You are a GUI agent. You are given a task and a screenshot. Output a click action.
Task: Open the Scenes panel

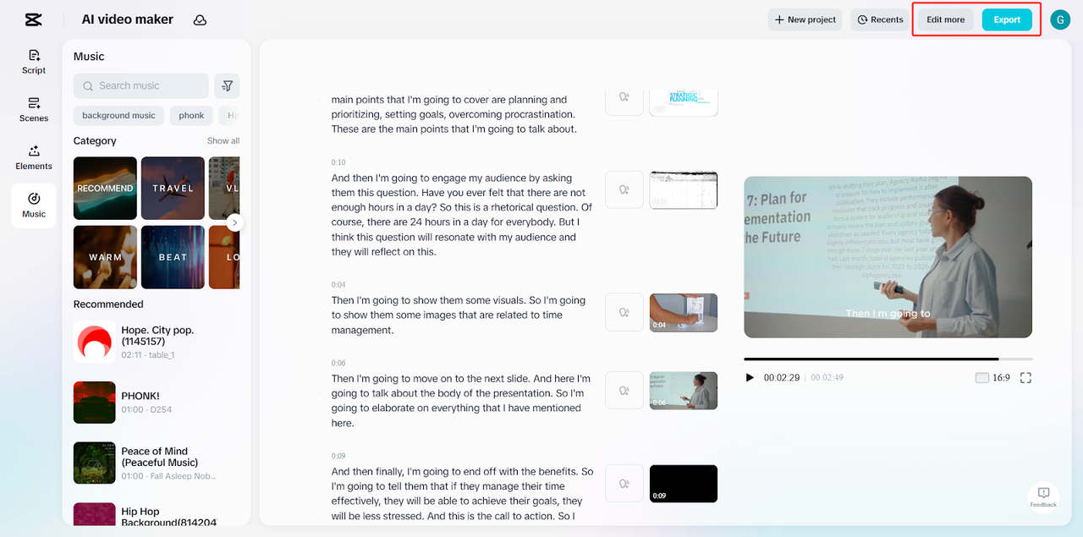click(34, 109)
